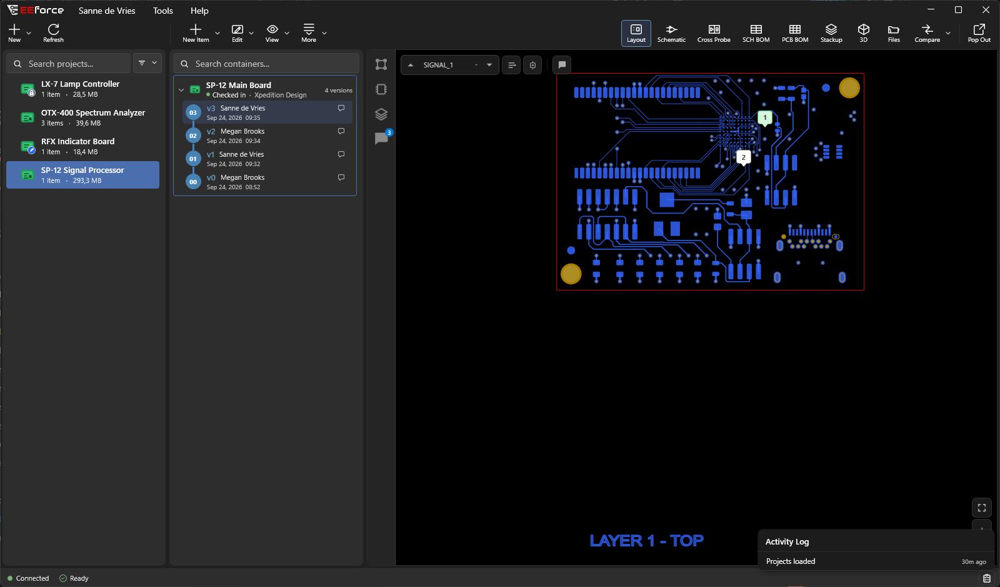Click the New Item icon
1000x587 pixels.
pyautogui.click(x=196, y=29)
